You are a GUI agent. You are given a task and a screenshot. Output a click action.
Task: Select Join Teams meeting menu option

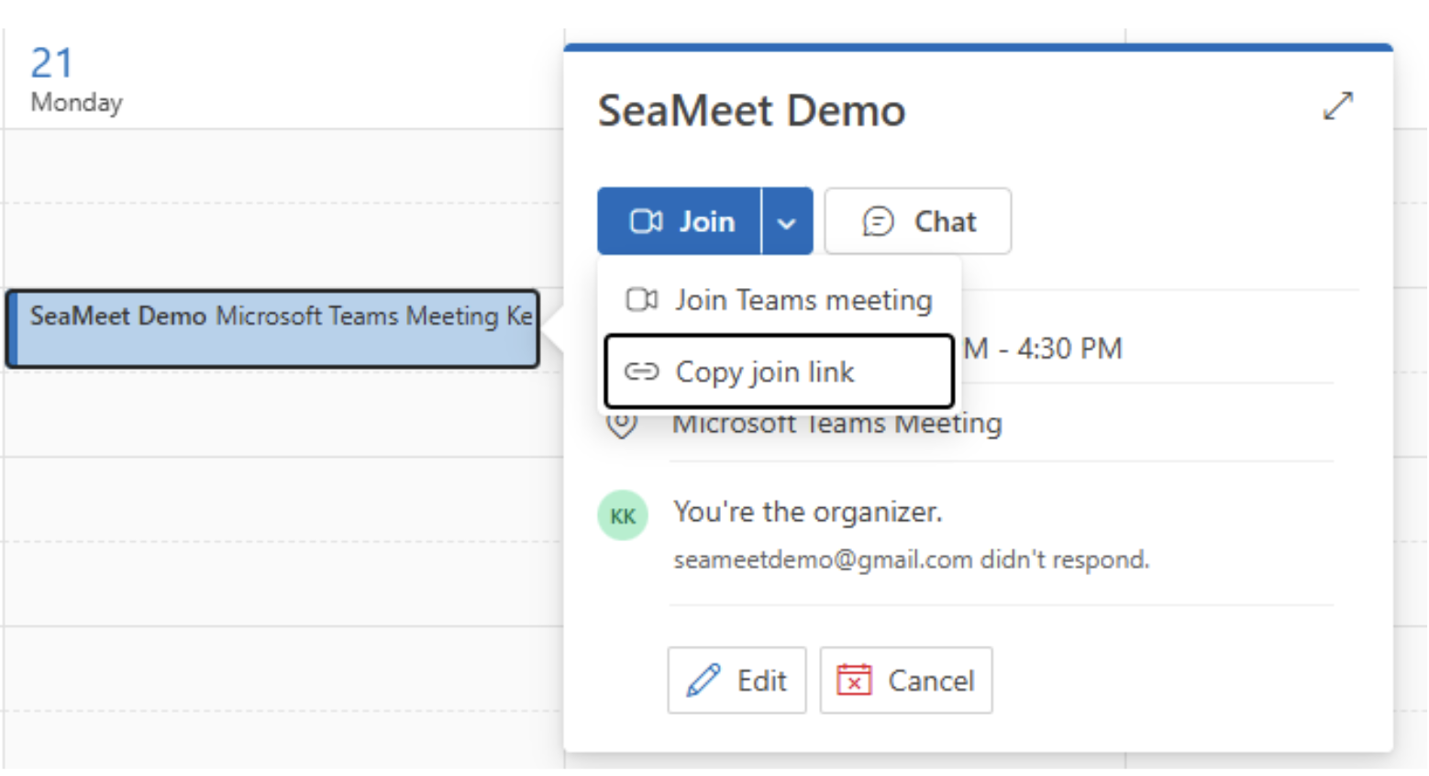pos(779,300)
